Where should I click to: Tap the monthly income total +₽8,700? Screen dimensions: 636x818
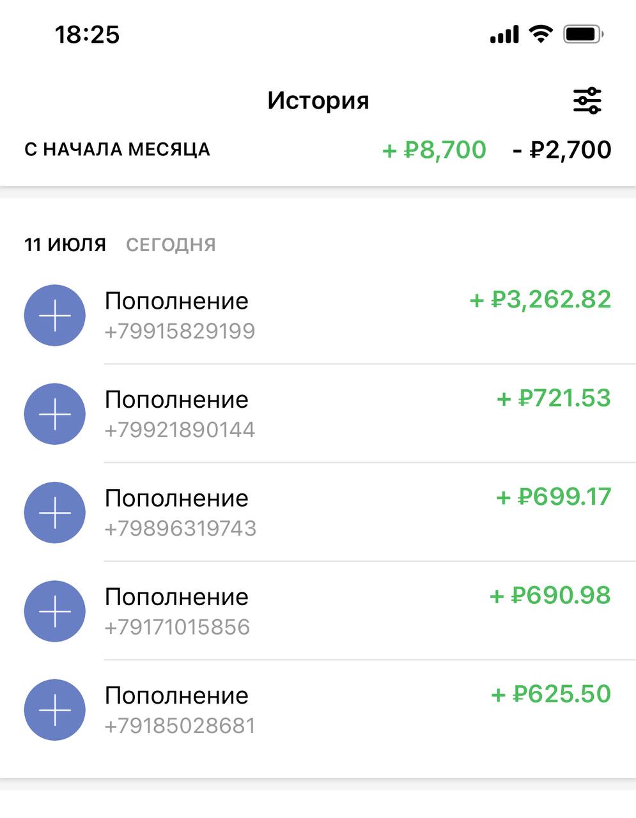pyautogui.click(x=435, y=150)
